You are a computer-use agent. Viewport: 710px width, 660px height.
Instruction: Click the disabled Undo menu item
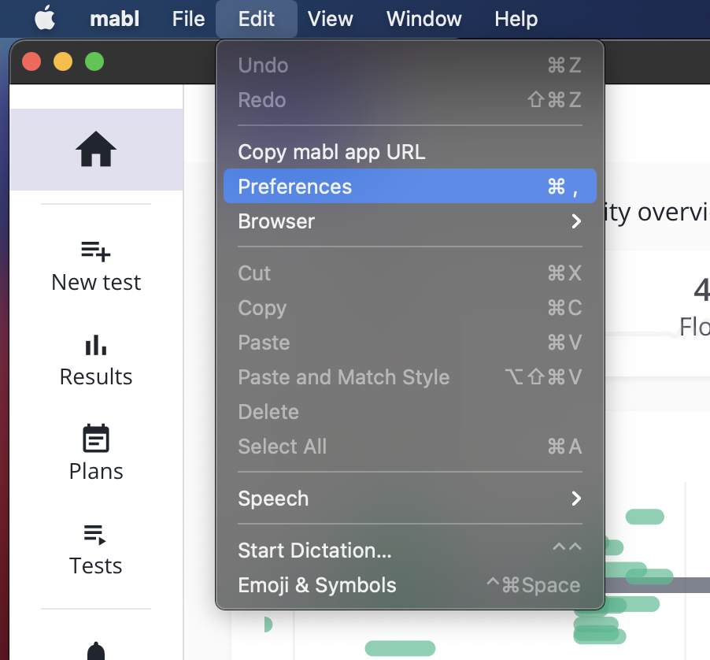tap(410, 65)
